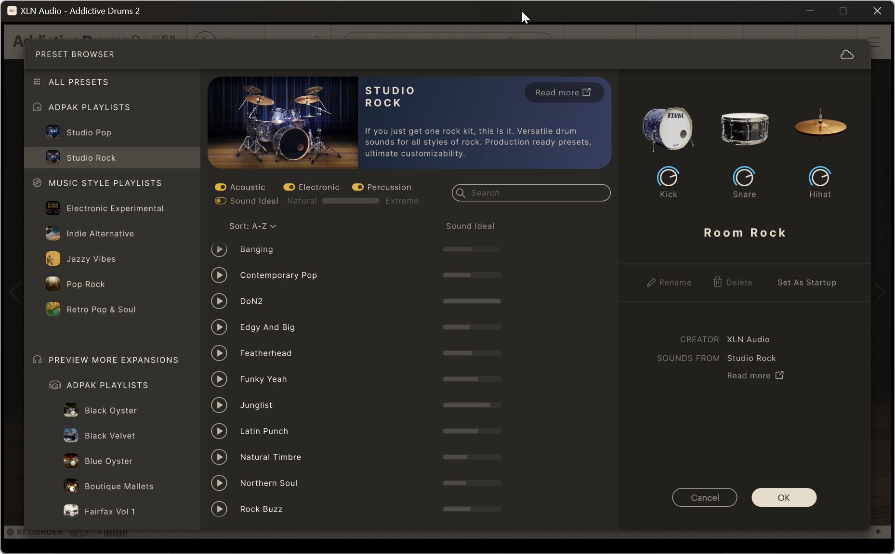Preview the Featherhead preset
The image size is (895, 554).
click(219, 353)
